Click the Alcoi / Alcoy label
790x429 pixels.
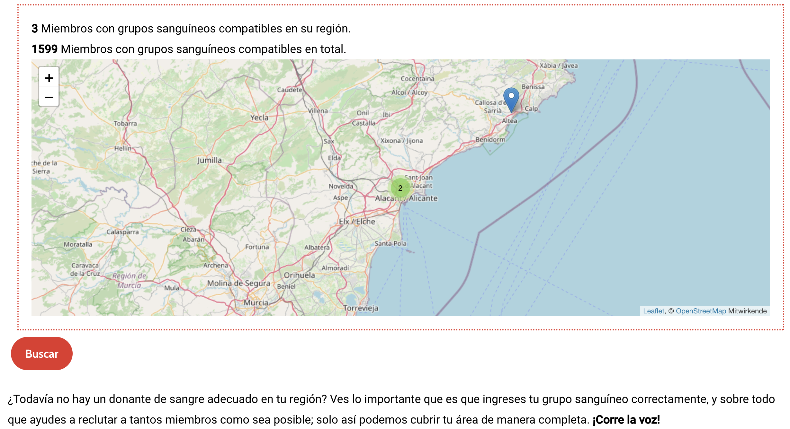click(409, 92)
